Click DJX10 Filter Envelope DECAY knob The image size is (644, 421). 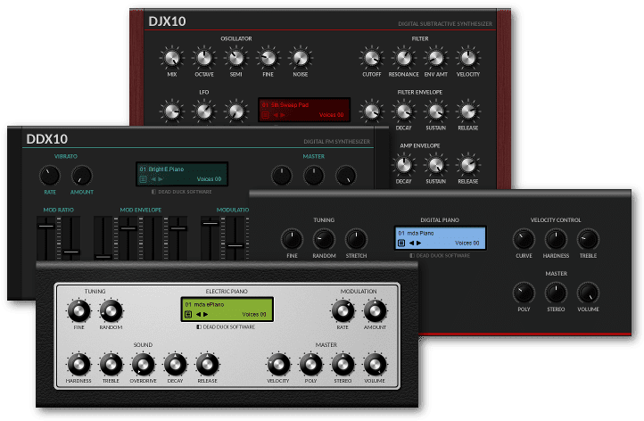pos(404,111)
